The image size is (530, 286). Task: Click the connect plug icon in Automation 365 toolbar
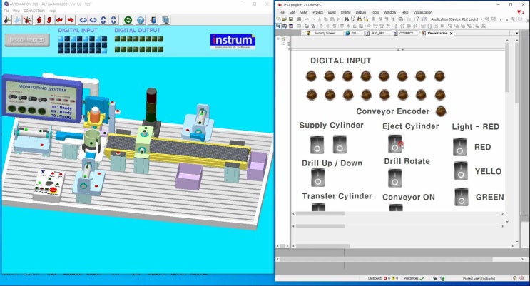coord(7,20)
